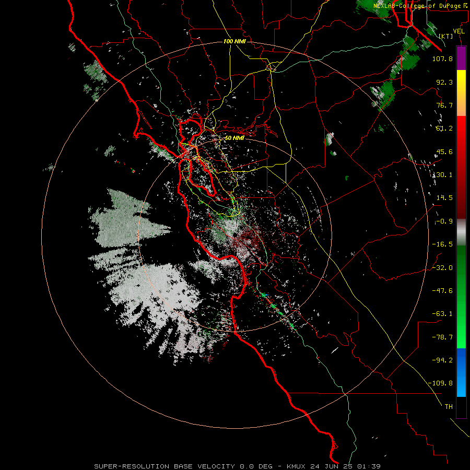Select the -78.7 velocity scale value

pos(442,337)
